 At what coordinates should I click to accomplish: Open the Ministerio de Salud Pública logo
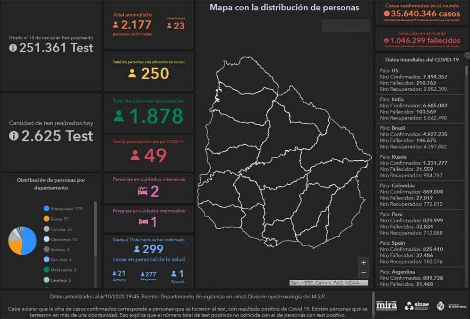[x=447, y=306]
